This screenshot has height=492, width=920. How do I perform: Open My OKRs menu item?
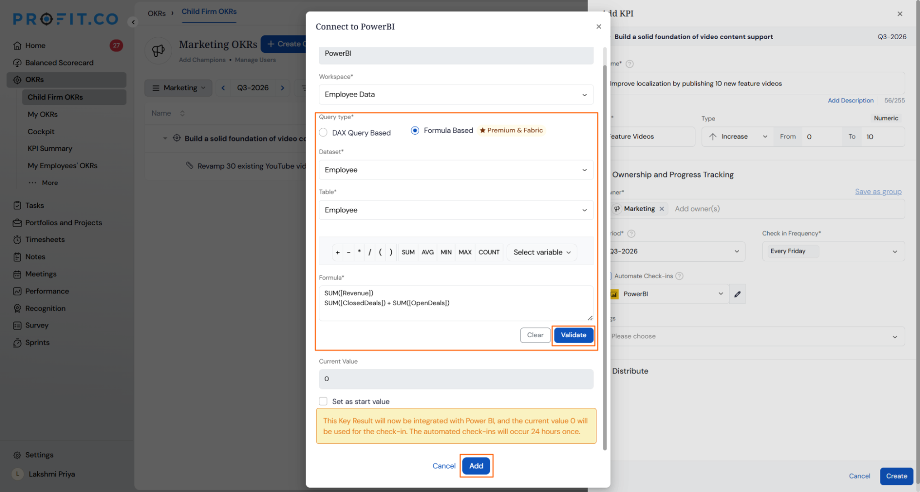42,114
